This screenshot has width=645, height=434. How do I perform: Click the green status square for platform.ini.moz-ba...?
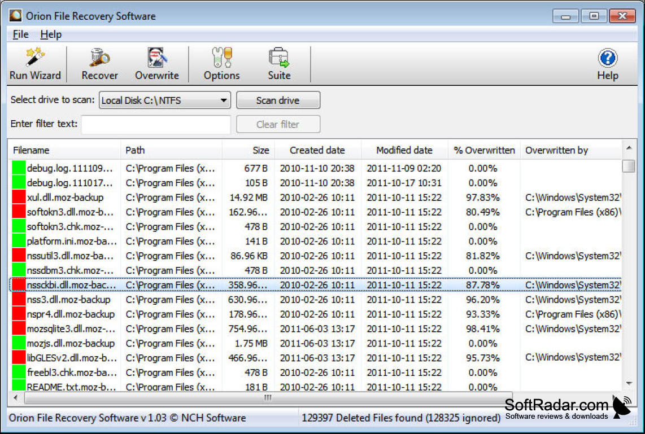tap(19, 241)
